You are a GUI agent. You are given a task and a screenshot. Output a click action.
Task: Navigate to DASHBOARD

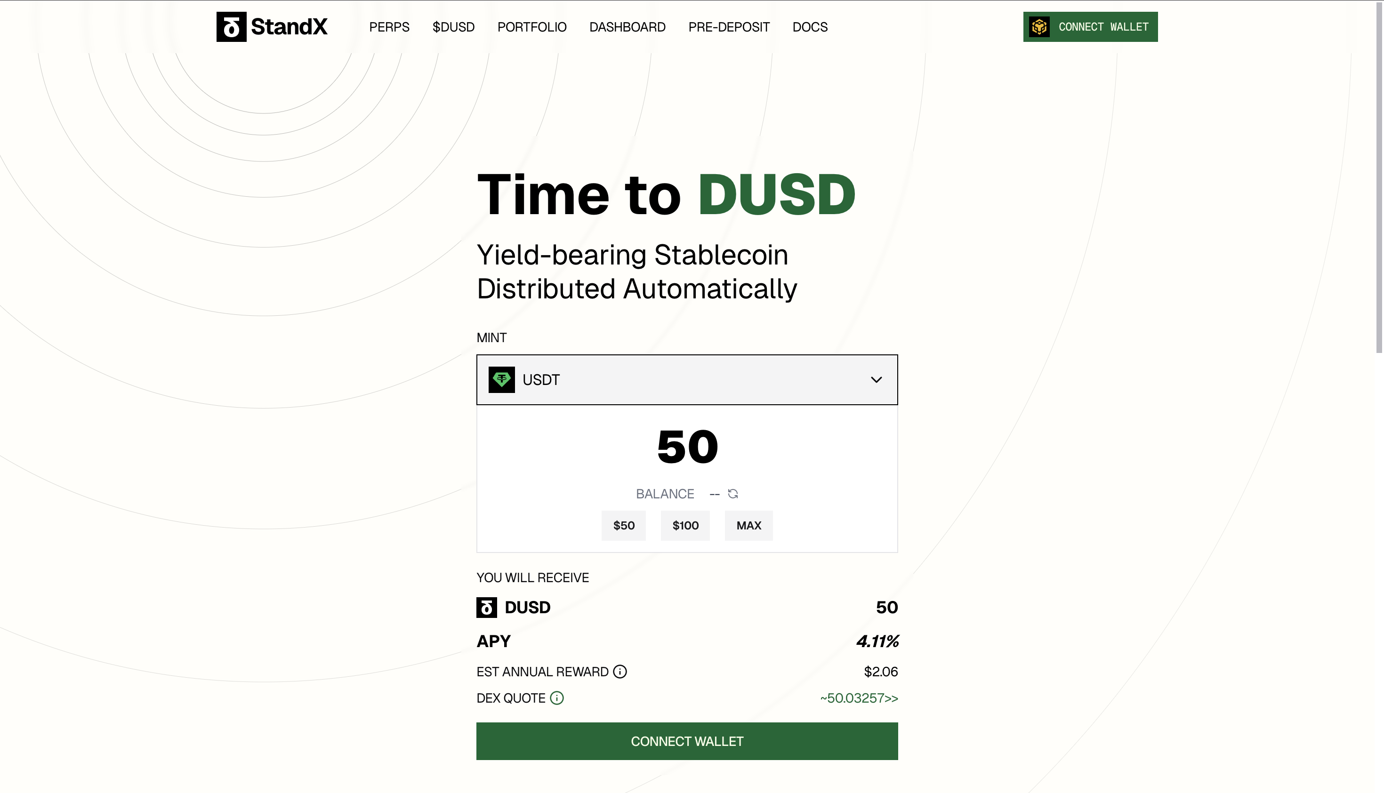click(x=627, y=27)
